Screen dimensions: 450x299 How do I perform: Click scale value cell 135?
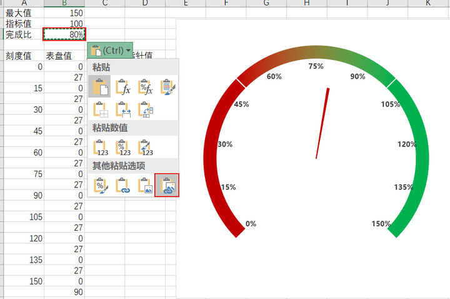click(x=24, y=260)
